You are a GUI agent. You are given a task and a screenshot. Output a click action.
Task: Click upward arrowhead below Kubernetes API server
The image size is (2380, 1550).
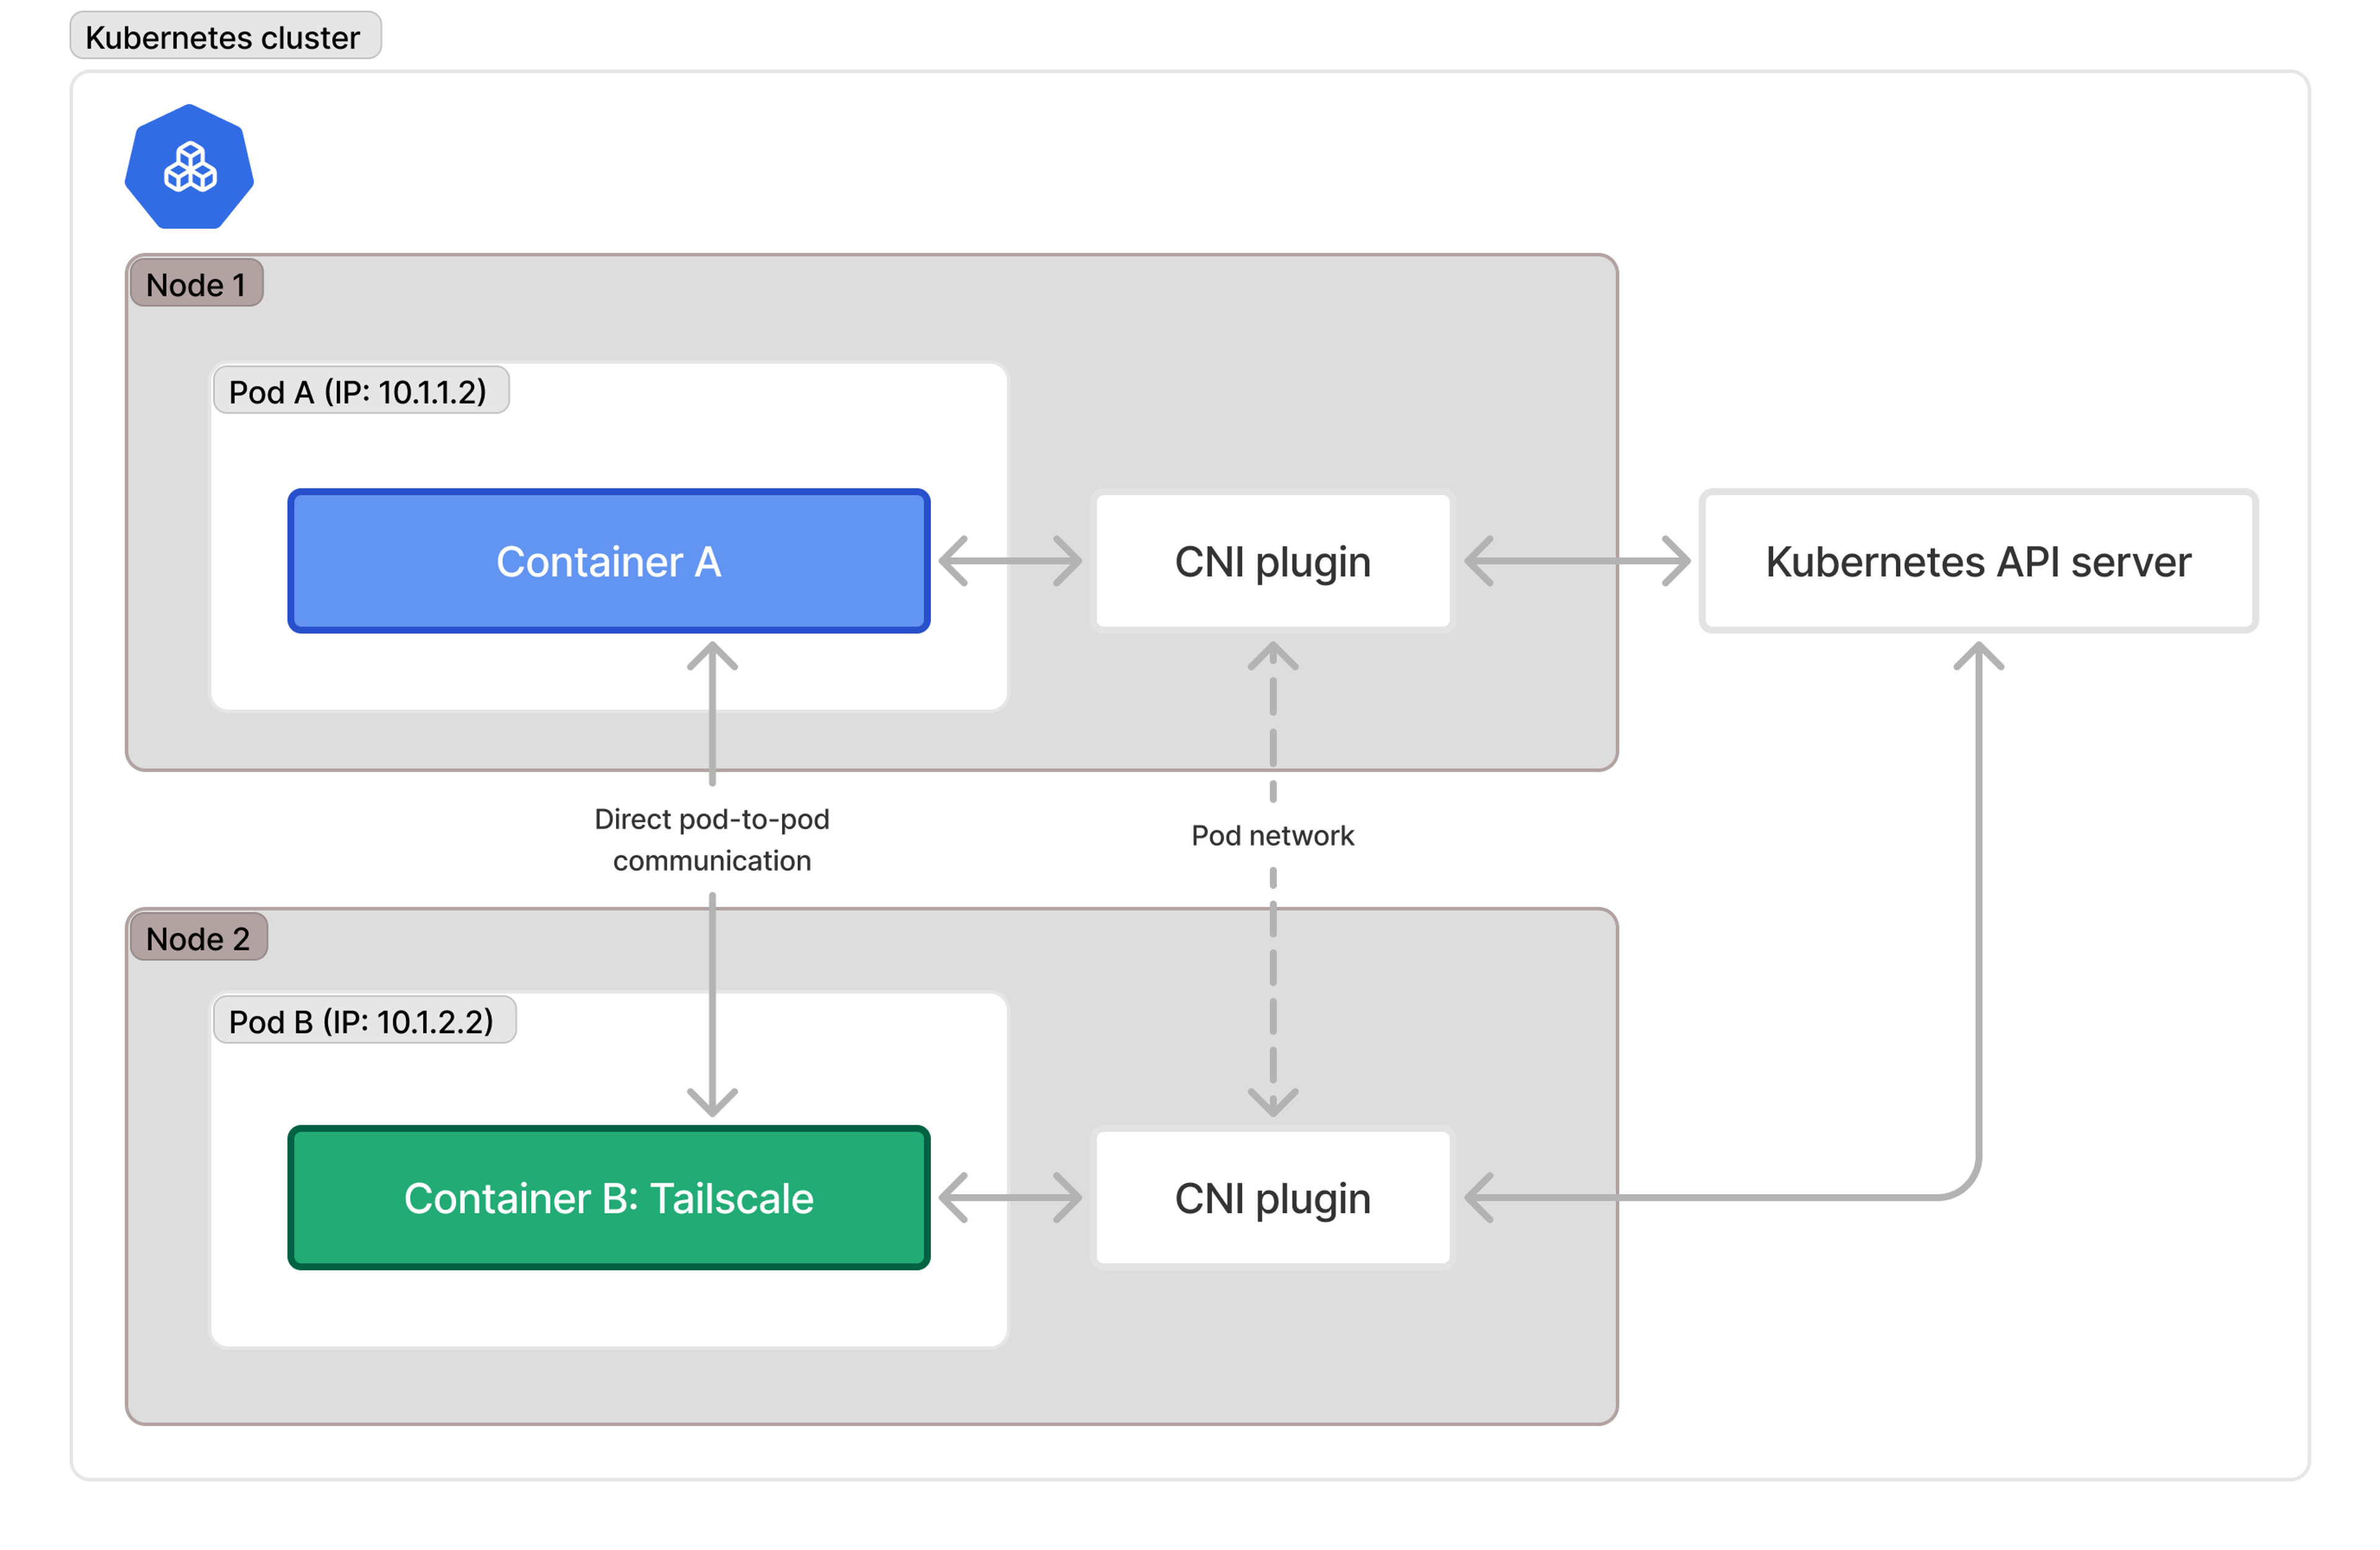tap(1978, 657)
